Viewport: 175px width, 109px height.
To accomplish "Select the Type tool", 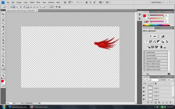I will point(3,62).
